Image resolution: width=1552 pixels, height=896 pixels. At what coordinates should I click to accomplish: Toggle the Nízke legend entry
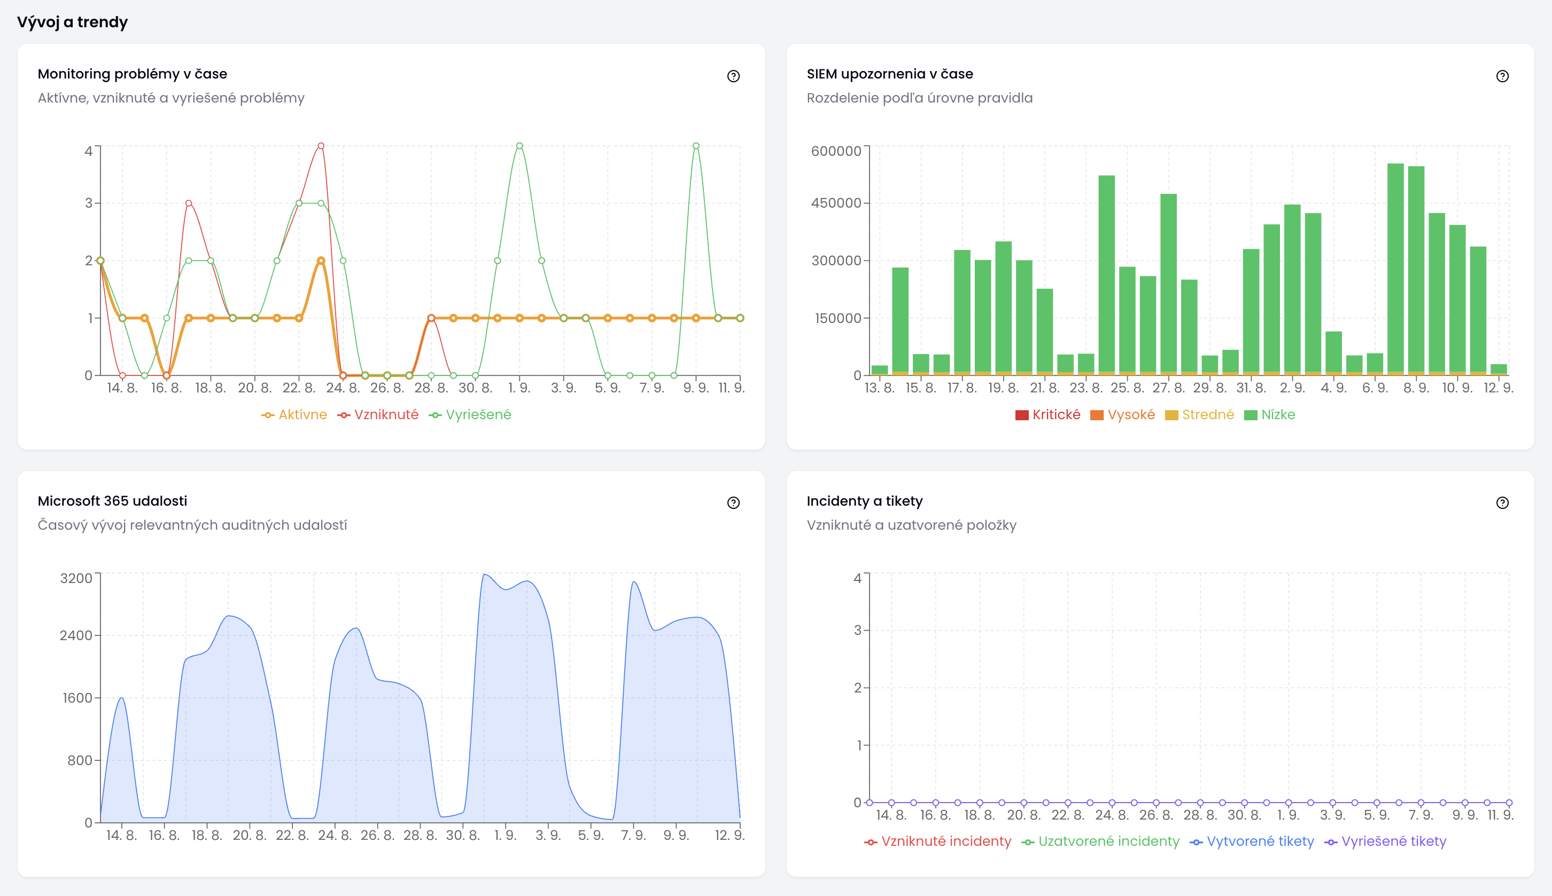coord(1269,415)
